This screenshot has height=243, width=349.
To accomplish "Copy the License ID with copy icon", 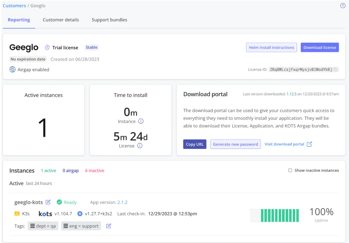I will (x=336, y=70).
